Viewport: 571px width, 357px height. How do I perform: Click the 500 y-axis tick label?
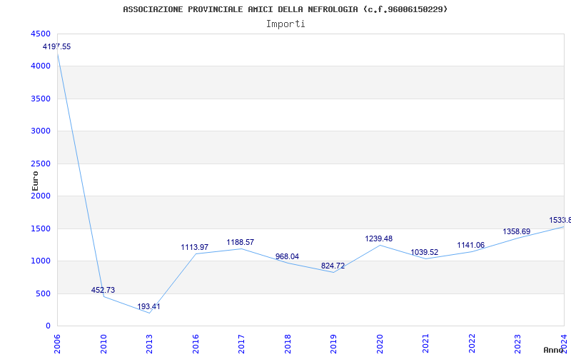point(43,293)
